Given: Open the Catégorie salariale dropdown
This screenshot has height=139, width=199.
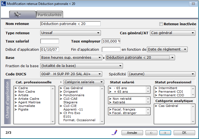Looking at the screenshot, I should point(84,82).
